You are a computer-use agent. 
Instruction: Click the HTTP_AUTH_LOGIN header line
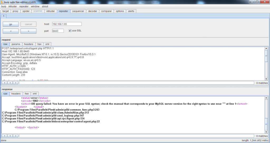click(x=15, y=66)
